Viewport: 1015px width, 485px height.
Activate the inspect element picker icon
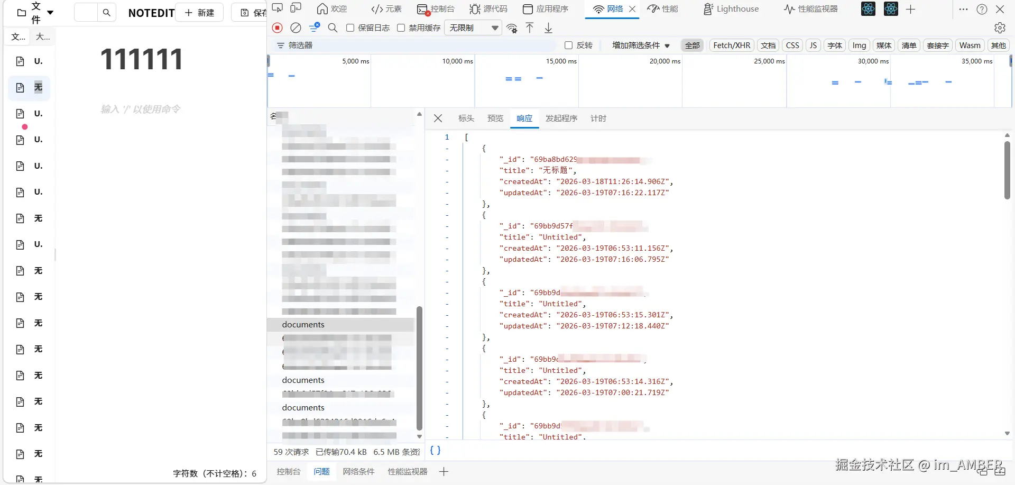[x=278, y=8]
